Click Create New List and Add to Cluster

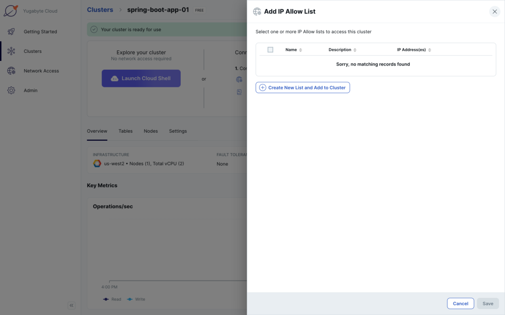pyautogui.click(x=303, y=87)
